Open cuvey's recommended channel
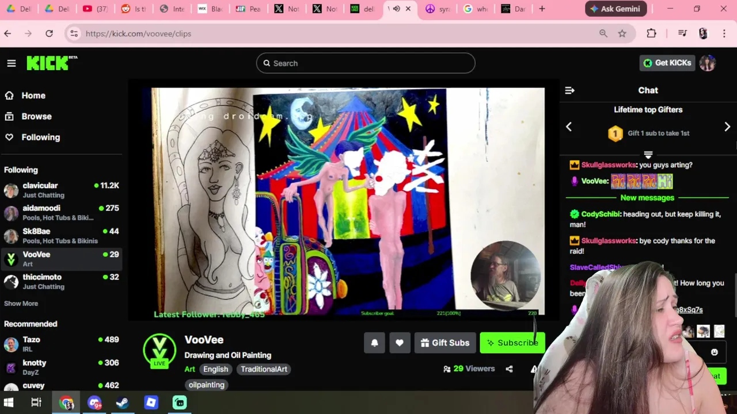The height and width of the screenshot is (414, 737). [61, 386]
